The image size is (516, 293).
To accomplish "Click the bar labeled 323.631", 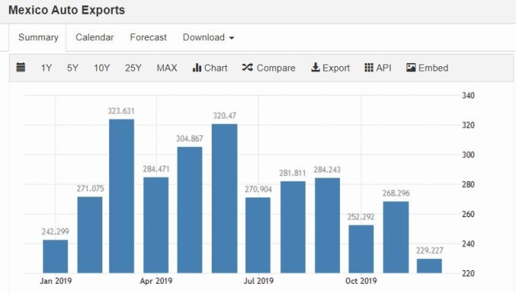I will click(121, 196).
